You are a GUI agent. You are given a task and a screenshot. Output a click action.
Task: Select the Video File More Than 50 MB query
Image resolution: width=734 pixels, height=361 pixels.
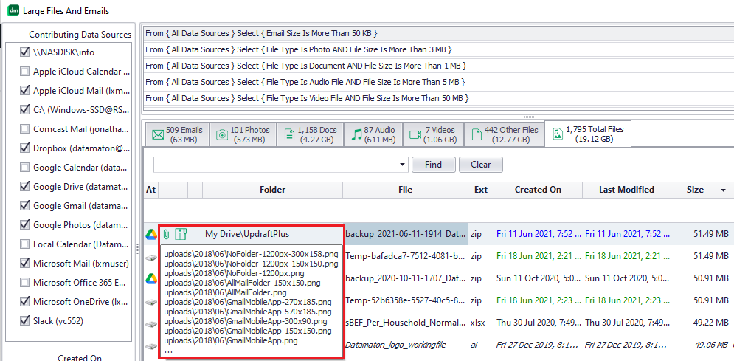point(438,98)
